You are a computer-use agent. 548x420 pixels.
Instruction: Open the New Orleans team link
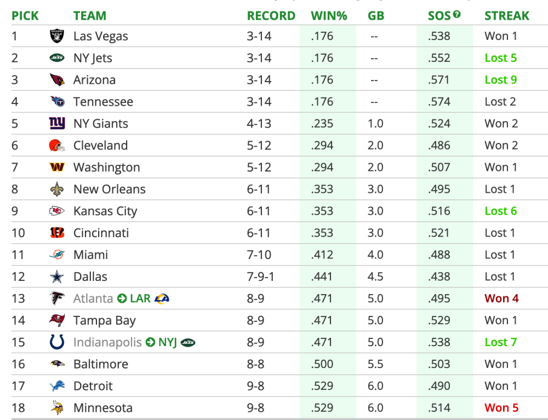110,189
